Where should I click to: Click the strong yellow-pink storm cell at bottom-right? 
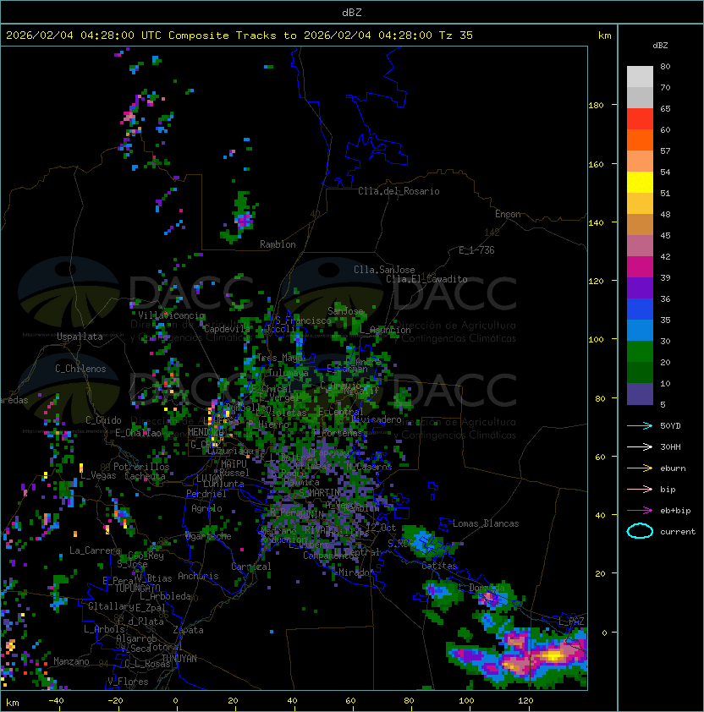(553, 654)
